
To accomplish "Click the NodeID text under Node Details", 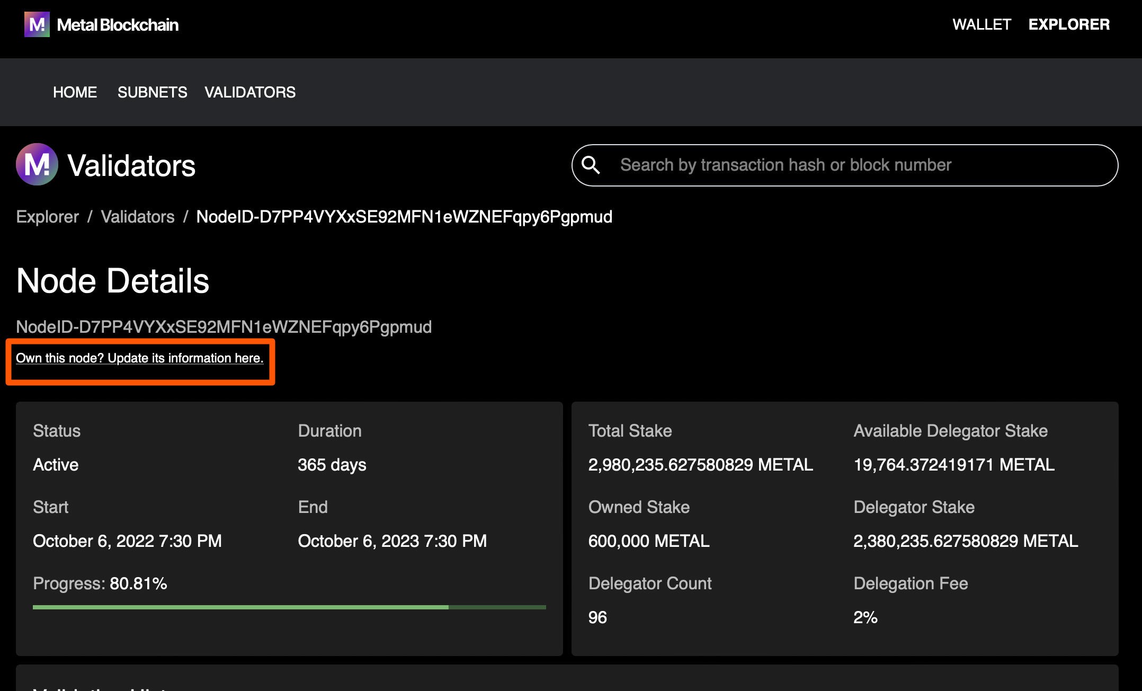I will tap(224, 327).
